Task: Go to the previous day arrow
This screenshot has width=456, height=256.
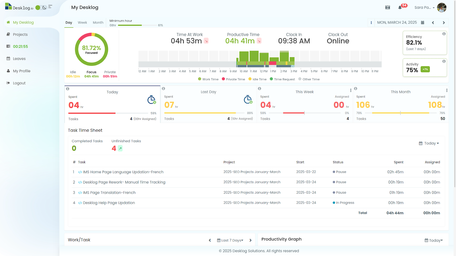Action: click(433, 23)
